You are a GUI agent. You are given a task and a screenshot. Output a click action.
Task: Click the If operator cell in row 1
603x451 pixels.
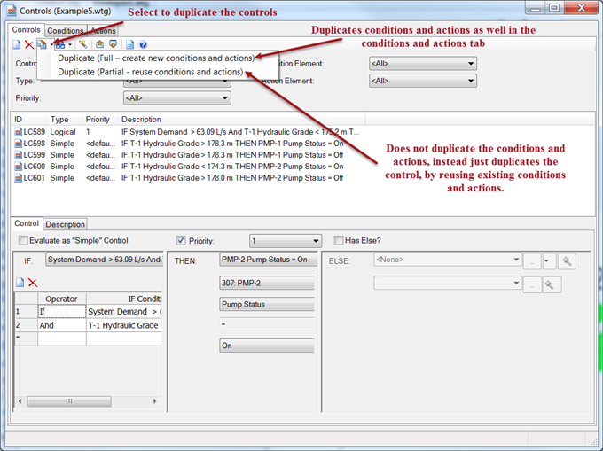point(61,311)
